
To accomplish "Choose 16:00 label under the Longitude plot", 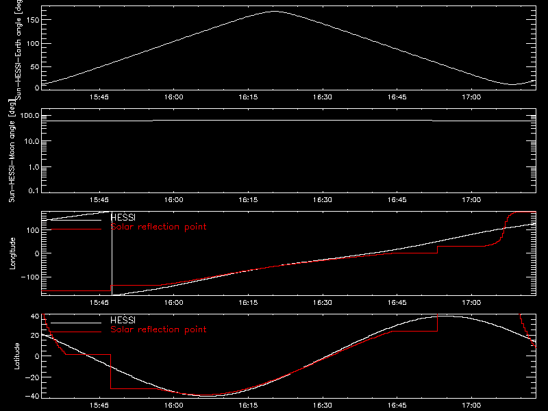I will tap(173, 303).
